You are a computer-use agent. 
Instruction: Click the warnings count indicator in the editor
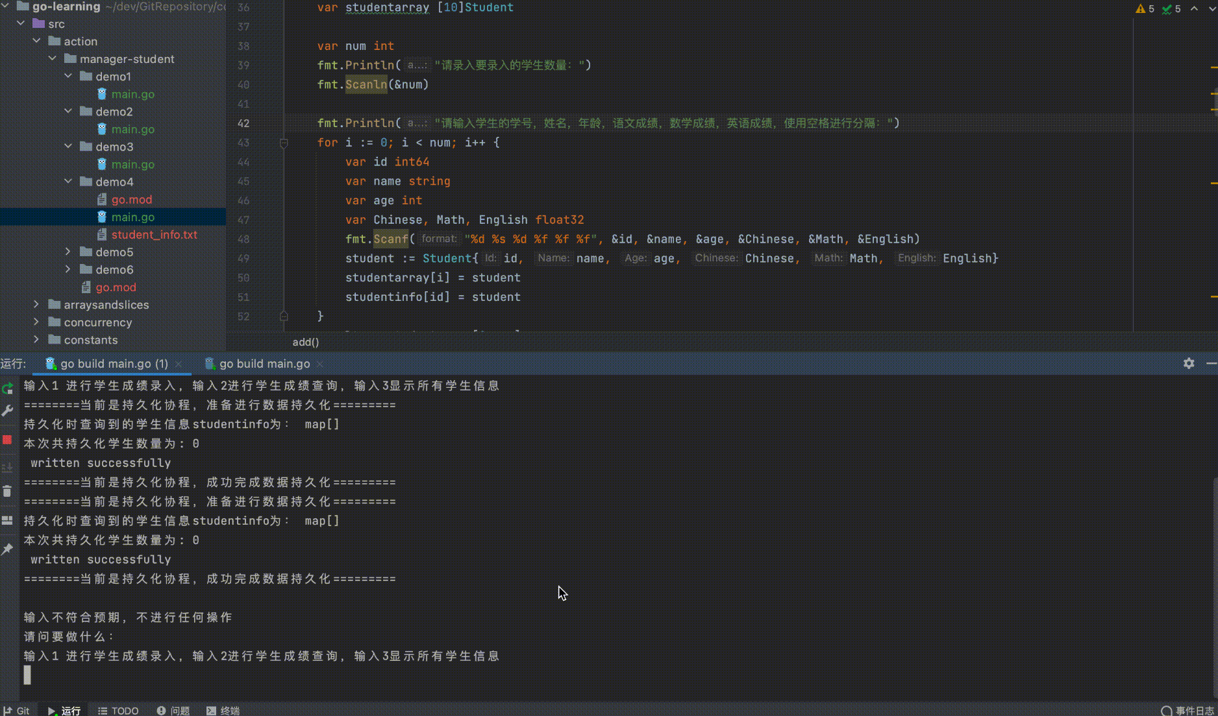[1145, 8]
